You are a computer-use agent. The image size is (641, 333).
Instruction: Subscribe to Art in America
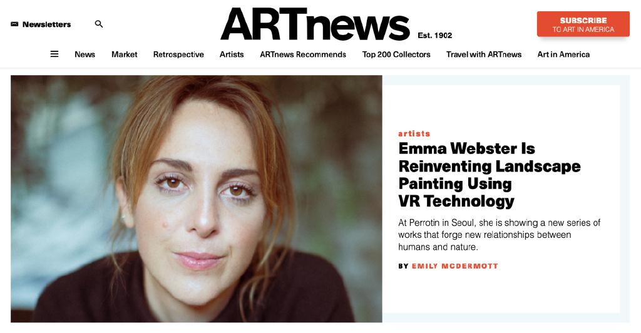583,24
